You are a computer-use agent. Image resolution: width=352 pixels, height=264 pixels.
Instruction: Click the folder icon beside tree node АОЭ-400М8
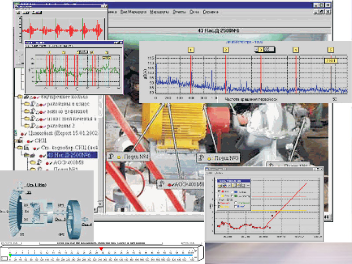click(33, 162)
